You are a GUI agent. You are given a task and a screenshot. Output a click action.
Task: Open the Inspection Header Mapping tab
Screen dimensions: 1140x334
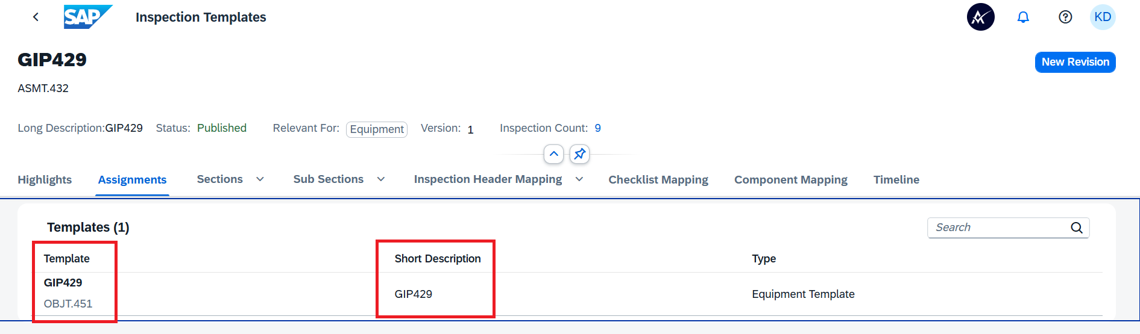point(488,179)
